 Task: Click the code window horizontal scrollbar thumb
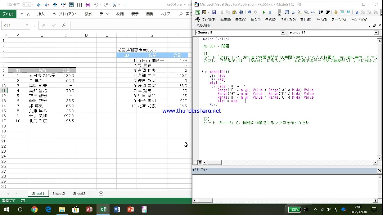(214, 162)
